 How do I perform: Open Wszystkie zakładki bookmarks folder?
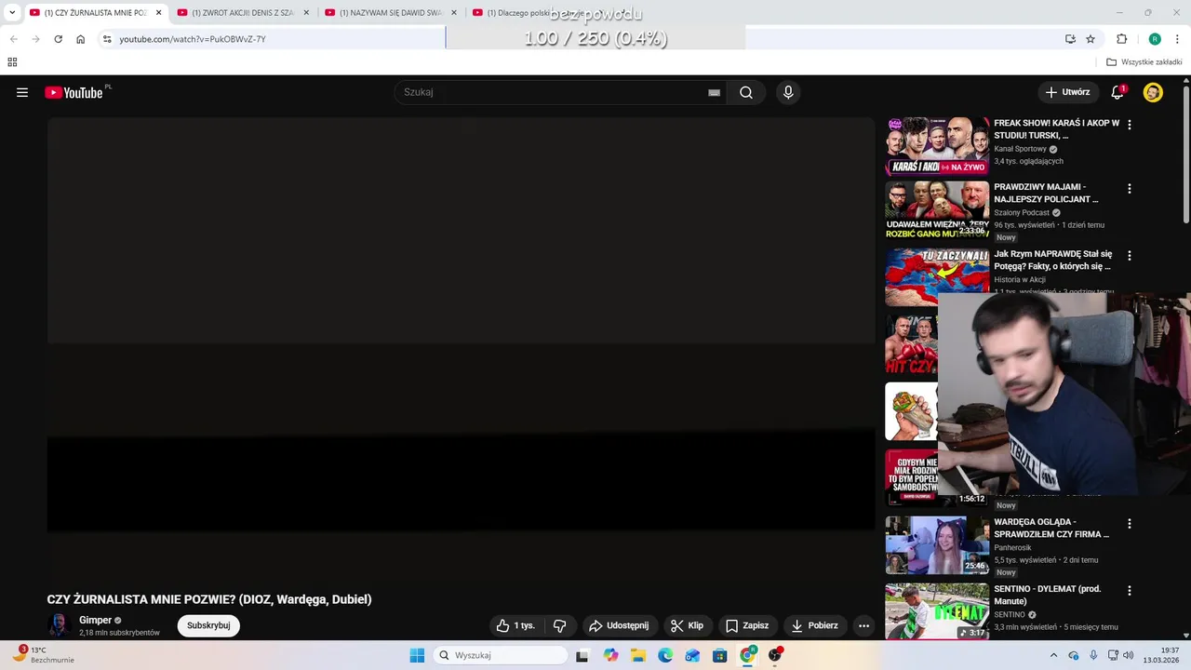pos(1144,62)
